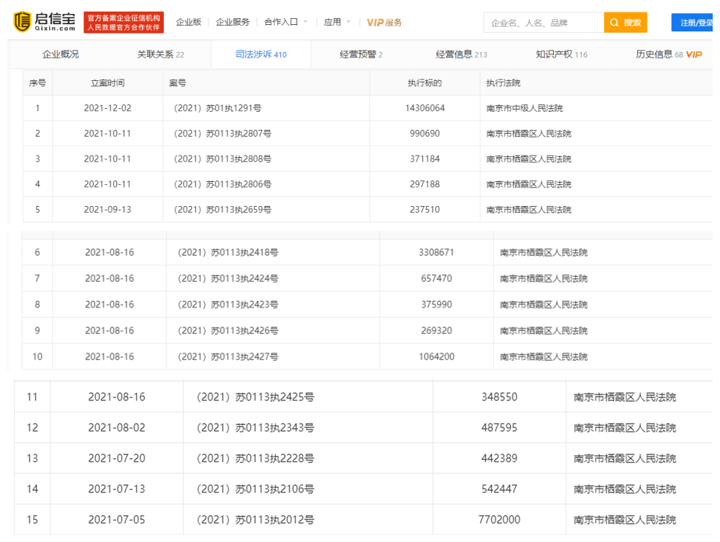This screenshot has height=542, width=720.
Task: Select case number (2021) 苏0113执2808号
Action: [222, 159]
